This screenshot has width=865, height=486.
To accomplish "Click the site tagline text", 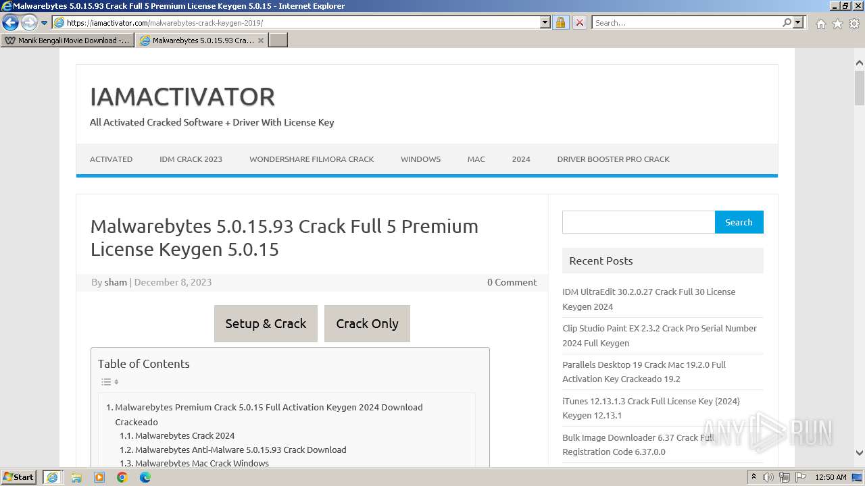I will point(212,122).
